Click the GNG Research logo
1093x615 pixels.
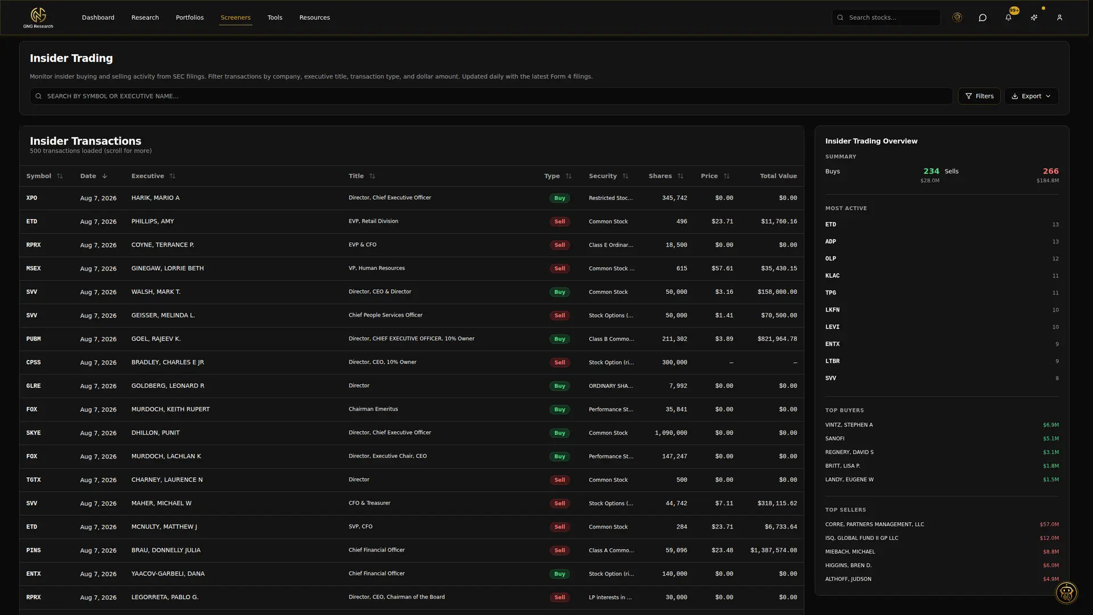click(38, 18)
